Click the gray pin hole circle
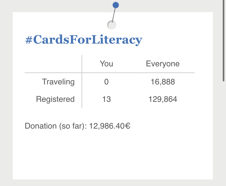 [112, 25]
